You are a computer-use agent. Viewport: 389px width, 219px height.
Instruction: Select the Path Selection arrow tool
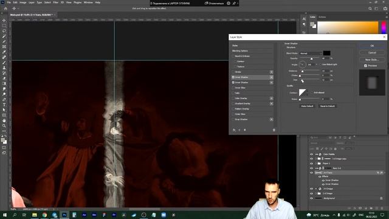click(x=4, y=109)
